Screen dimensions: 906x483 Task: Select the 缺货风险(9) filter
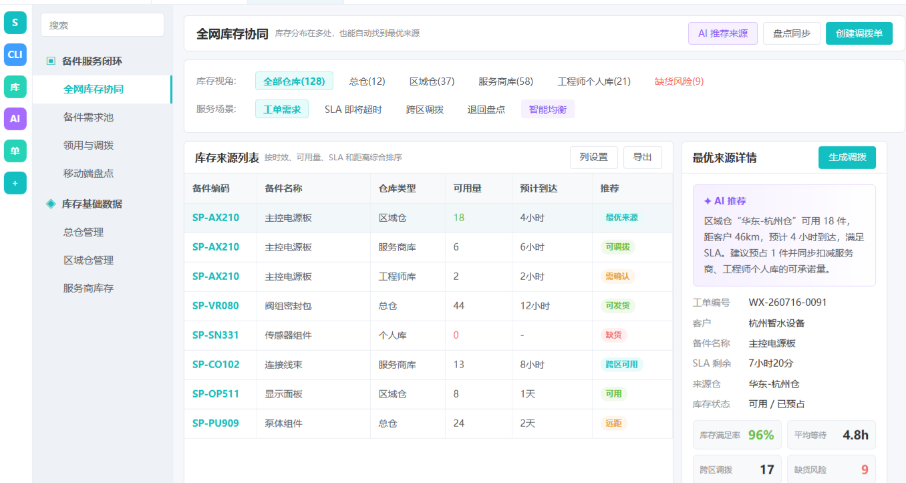[x=679, y=82]
